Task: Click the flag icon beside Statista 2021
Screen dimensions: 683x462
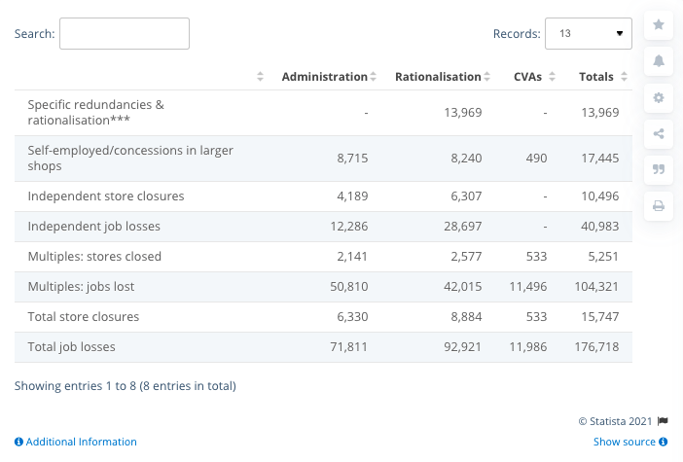Action: tap(663, 421)
